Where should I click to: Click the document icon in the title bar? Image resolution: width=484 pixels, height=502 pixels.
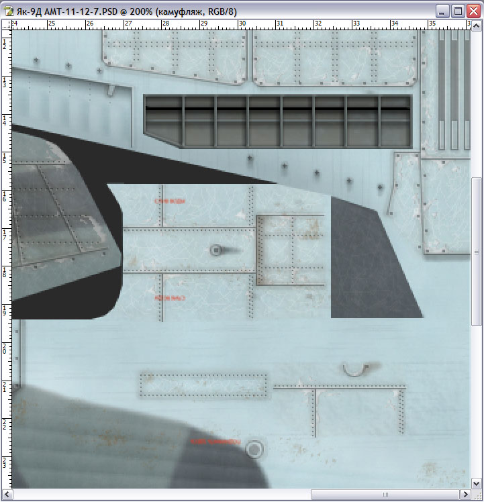tap(8, 11)
